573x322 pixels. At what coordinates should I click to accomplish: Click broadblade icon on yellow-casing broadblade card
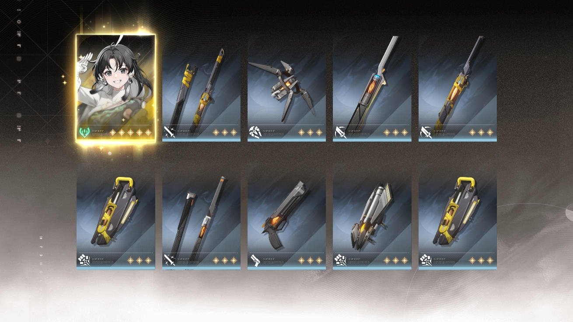pos(426,132)
